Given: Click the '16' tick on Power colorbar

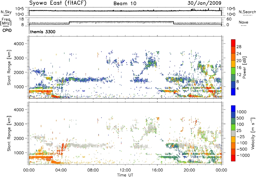Looking at the screenshot, I should 239,68.
